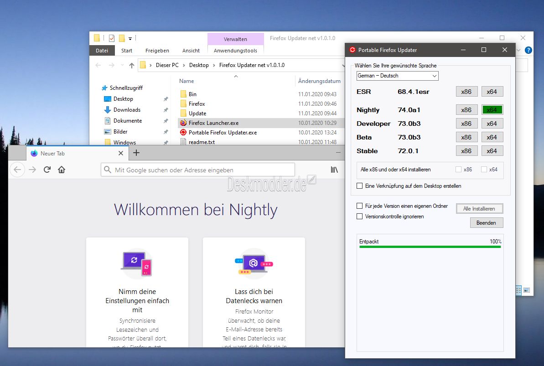Open the Firefox library icon

tap(334, 170)
